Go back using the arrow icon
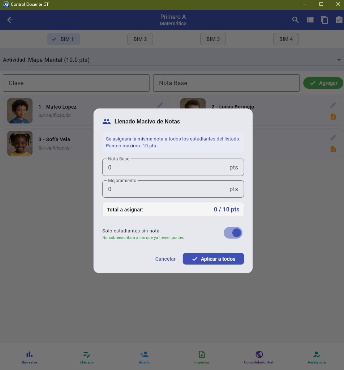The image size is (344, 370). (x=10, y=20)
